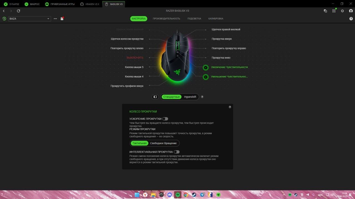355x199 pixels.
Task: Edit Прокрутить профили вверх assignment
Action: coord(127,86)
